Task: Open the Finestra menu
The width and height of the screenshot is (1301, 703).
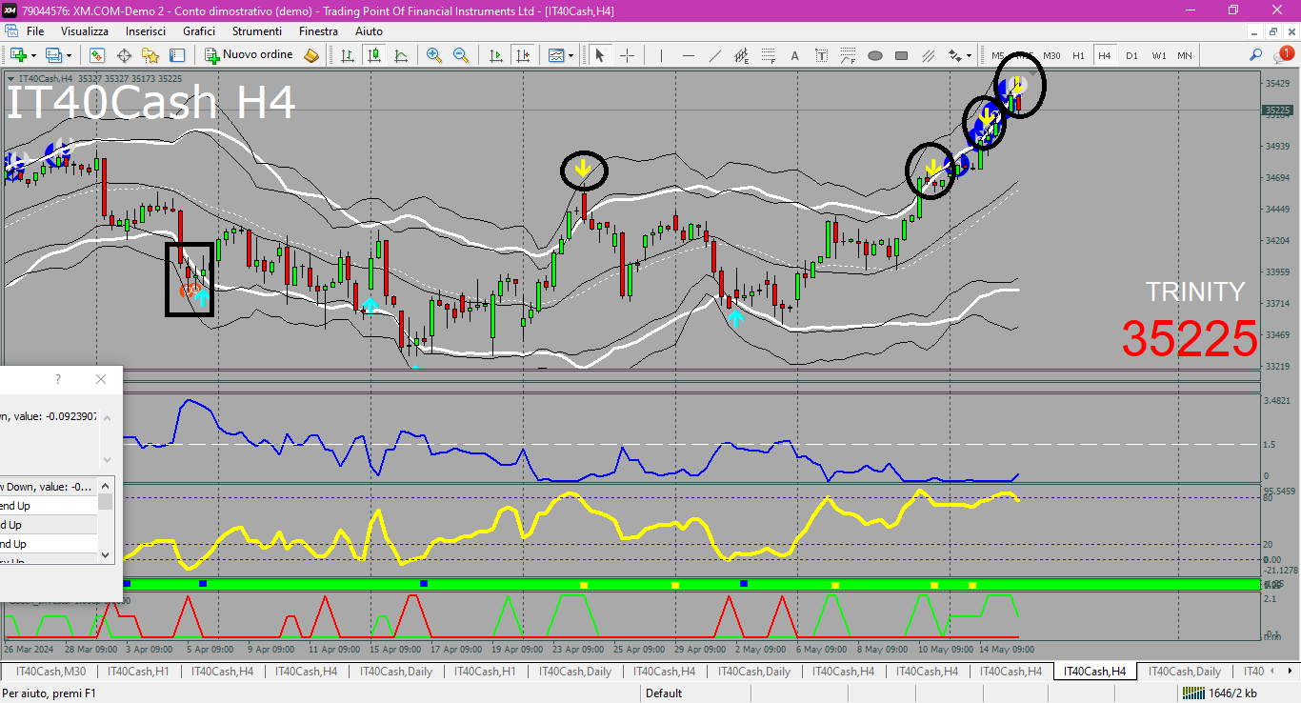Action: click(x=318, y=31)
